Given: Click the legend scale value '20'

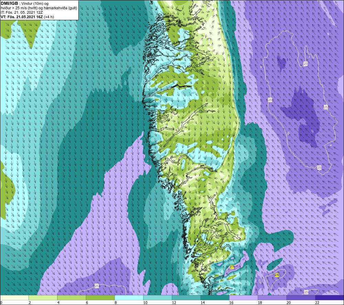Looking at the screenshot, I should pyautogui.click(x=289, y=303).
